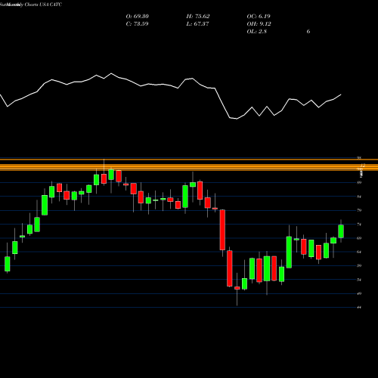The height and width of the screenshot is (378, 378).
Task: Select the 'OH: 9.12' reading
Action: pyautogui.click(x=259, y=24)
